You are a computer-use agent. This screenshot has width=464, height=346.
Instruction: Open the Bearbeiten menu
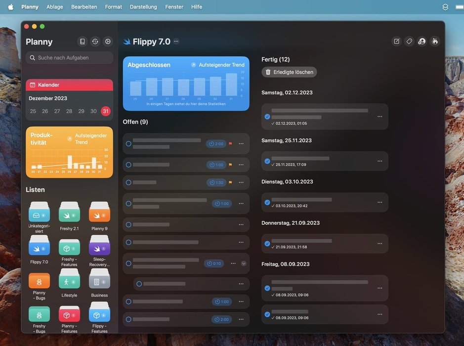[84, 7]
